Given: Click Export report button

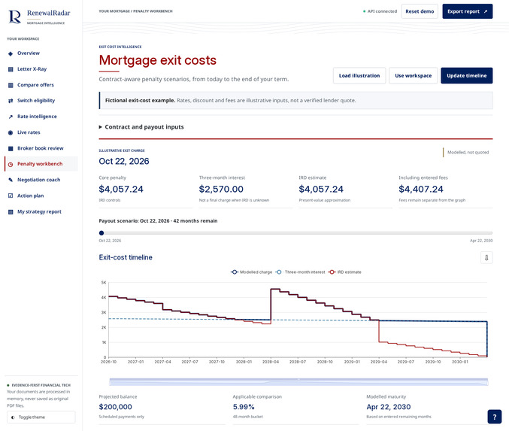Looking at the screenshot, I should [x=468, y=11].
